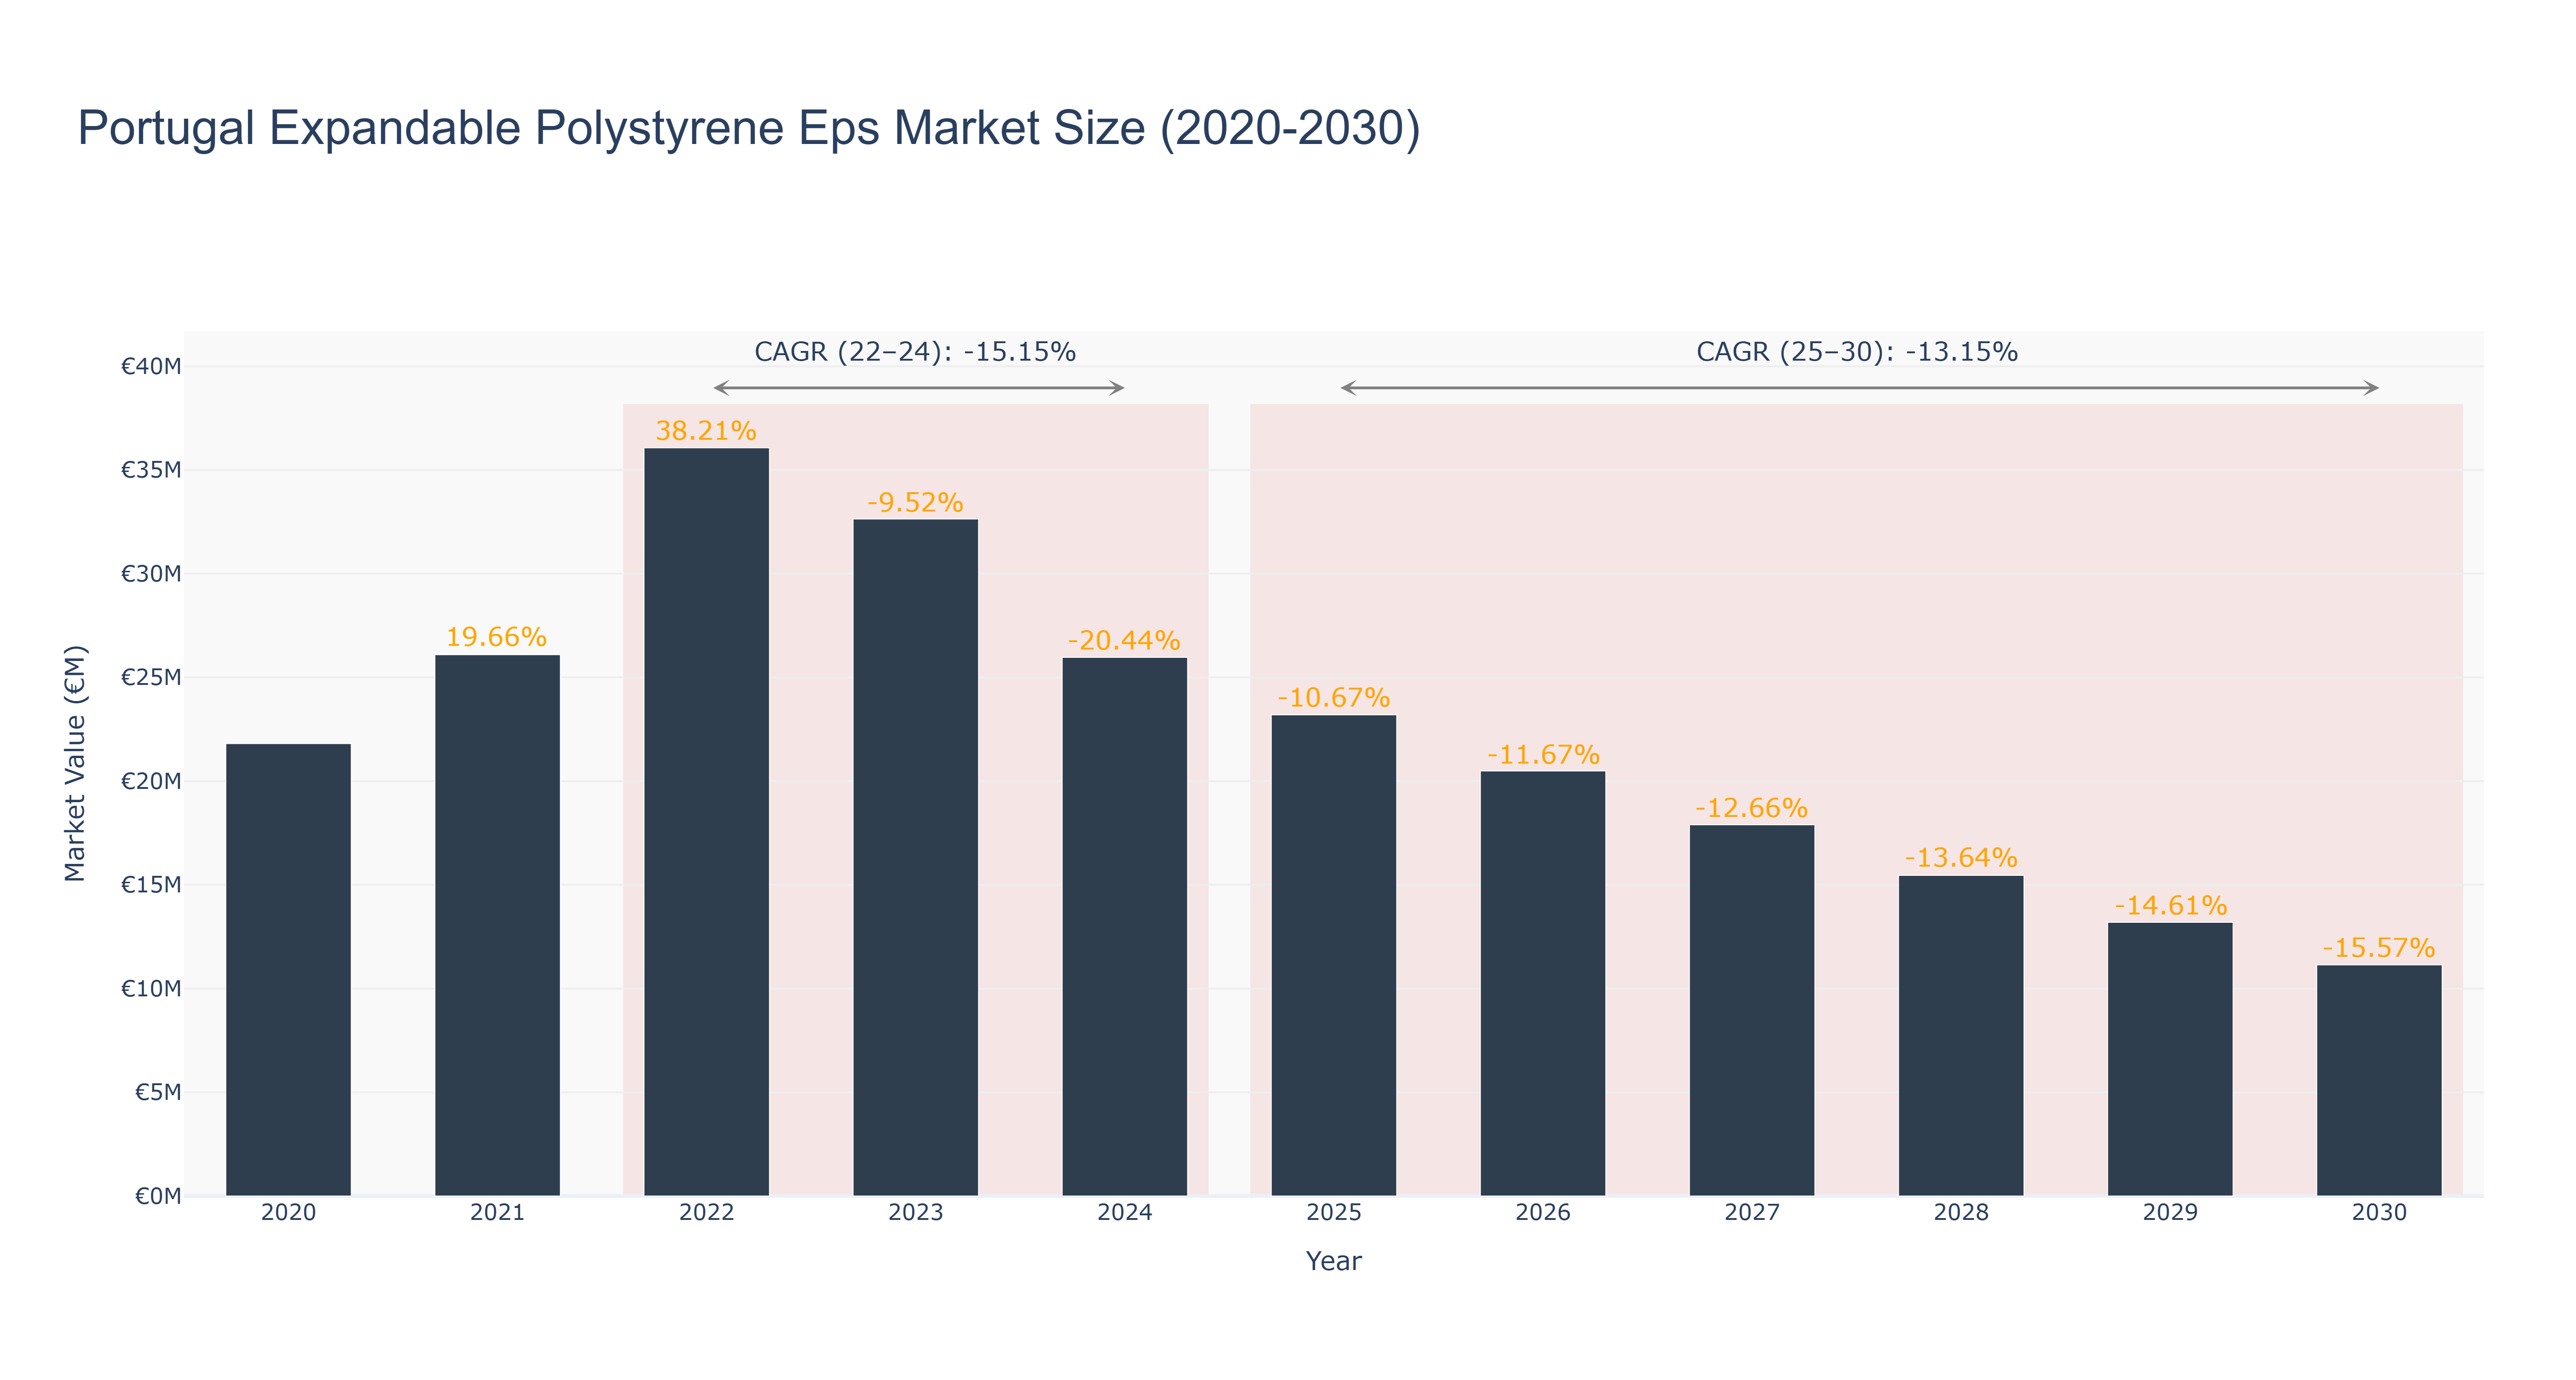Image resolution: width=2576 pixels, height=1380 pixels.
Task: Click the €25M y-axis tick label
Action: tap(151, 677)
